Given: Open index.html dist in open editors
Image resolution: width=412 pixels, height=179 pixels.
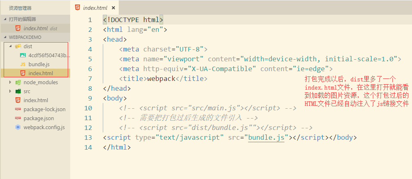Looking at the screenshot, I should tap(35, 29).
